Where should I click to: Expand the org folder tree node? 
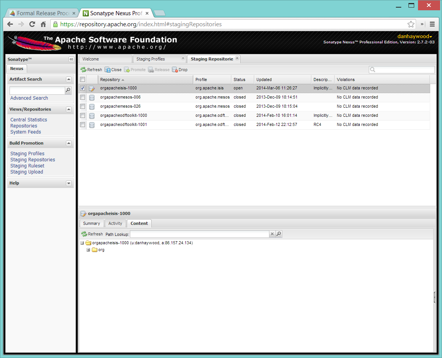point(88,250)
